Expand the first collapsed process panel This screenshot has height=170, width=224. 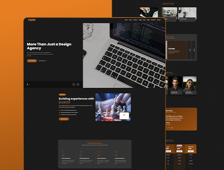point(189,50)
